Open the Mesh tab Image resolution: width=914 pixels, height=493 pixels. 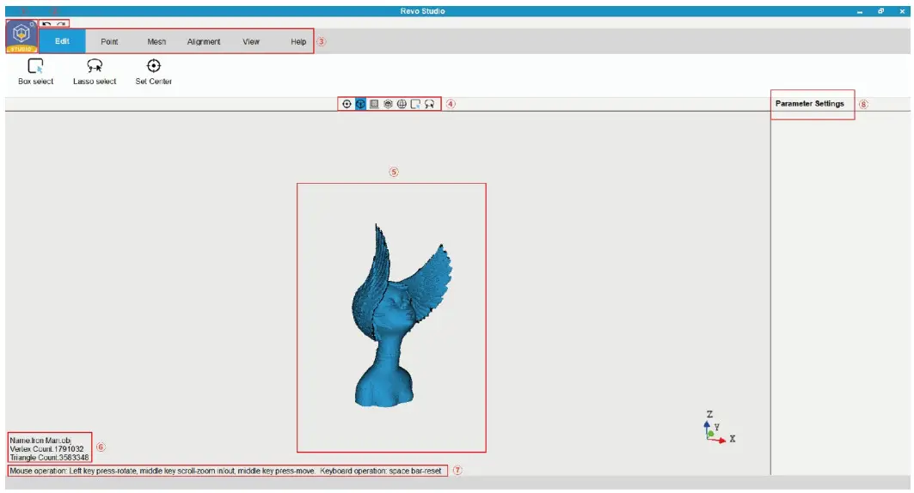coord(156,41)
